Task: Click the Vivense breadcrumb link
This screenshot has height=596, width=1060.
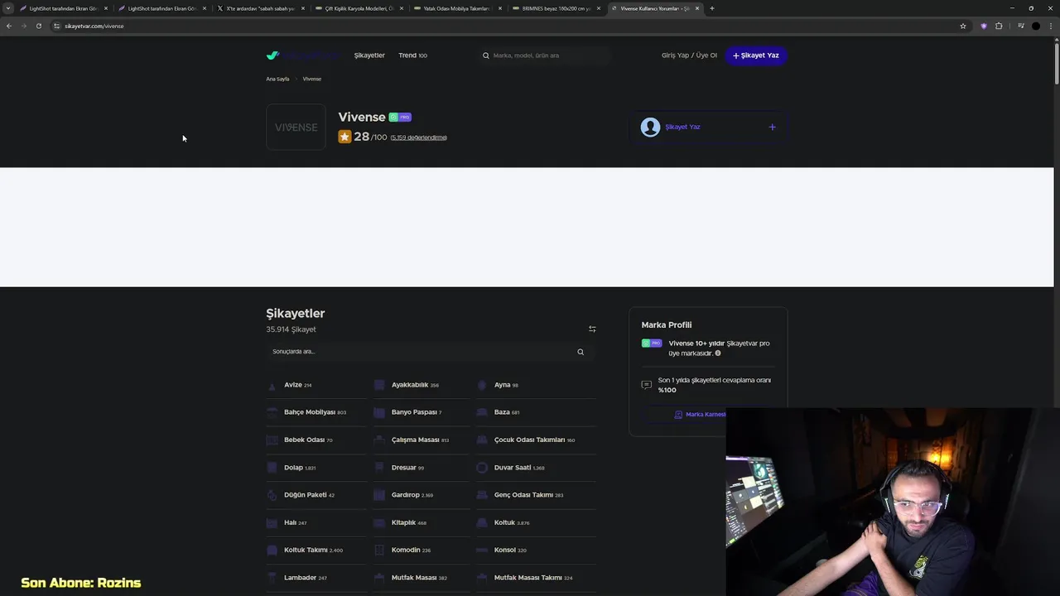Action: pyautogui.click(x=312, y=79)
